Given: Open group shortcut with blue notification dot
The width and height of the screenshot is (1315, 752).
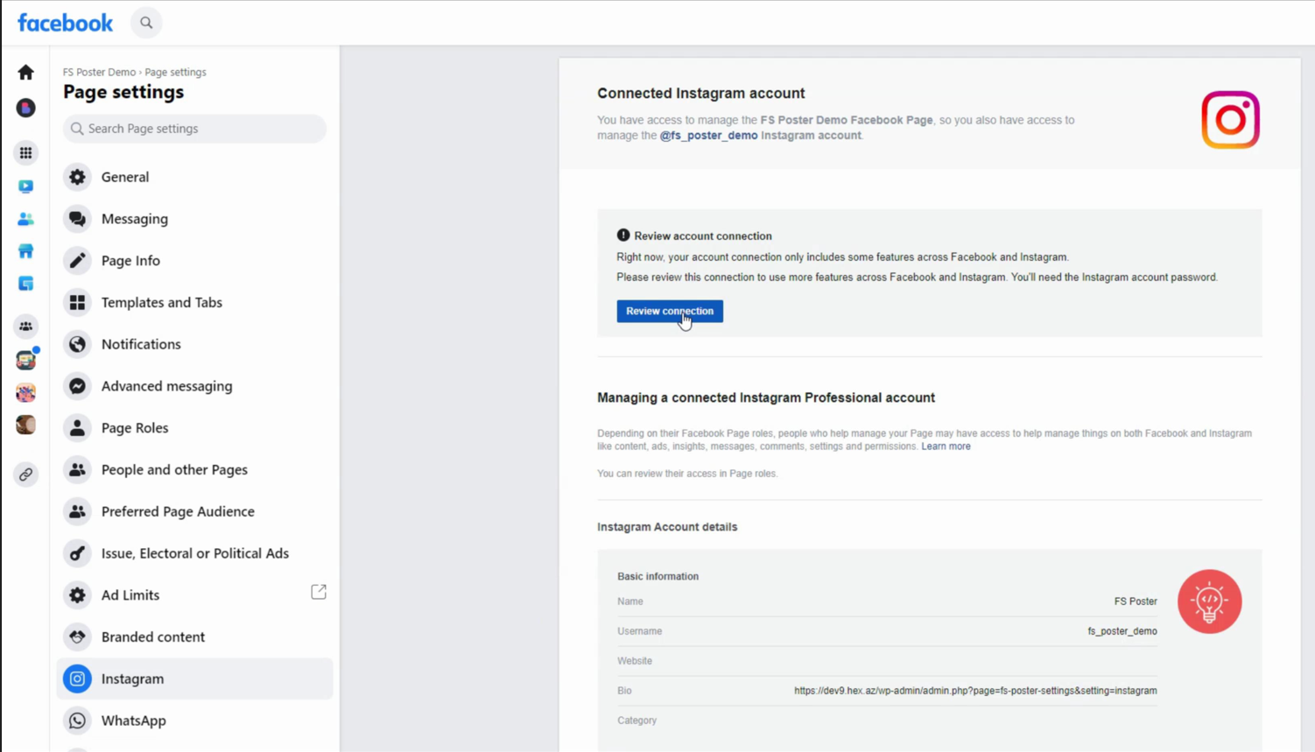Looking at the screenshot, I should (x=25, y=360).
